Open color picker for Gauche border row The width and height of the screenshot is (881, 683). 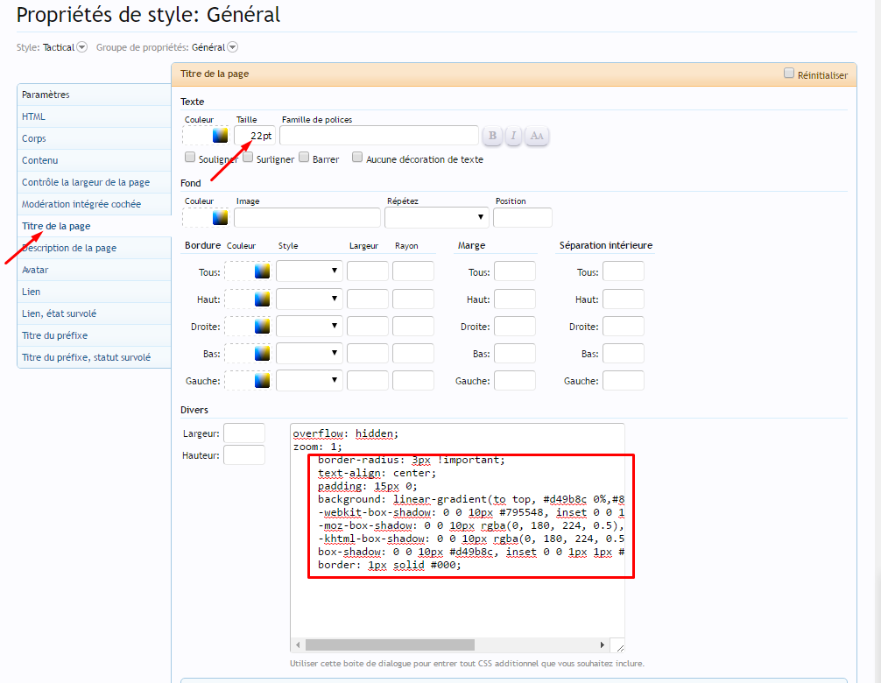click(x=262, y=380)
